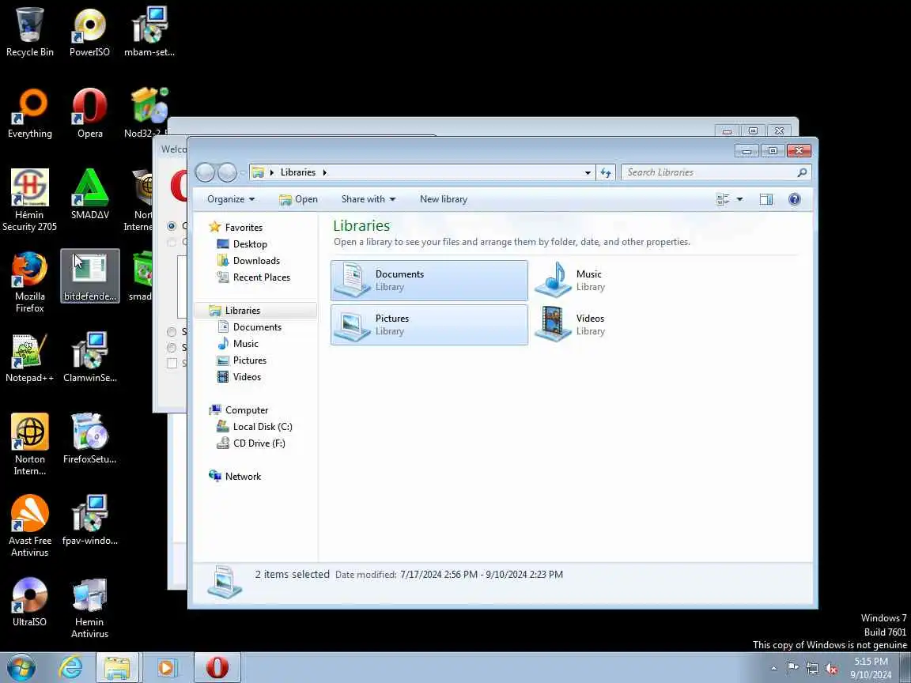This screenshot has height=683, width=911.
Task: Select the bitdefender desktop file icon
Action: pyautogui.click(x=89, y=277)
